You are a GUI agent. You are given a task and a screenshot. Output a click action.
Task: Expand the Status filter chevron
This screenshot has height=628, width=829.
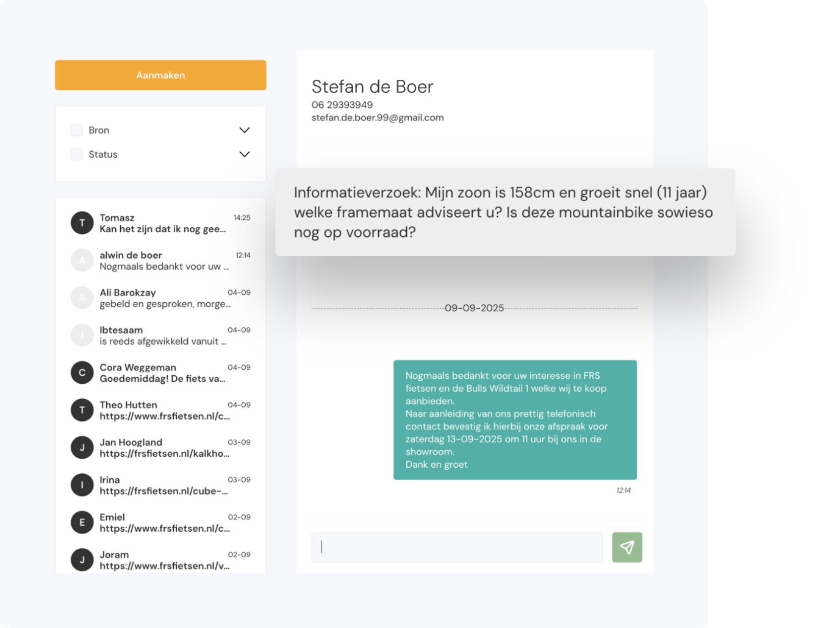(x=244, y=155)
